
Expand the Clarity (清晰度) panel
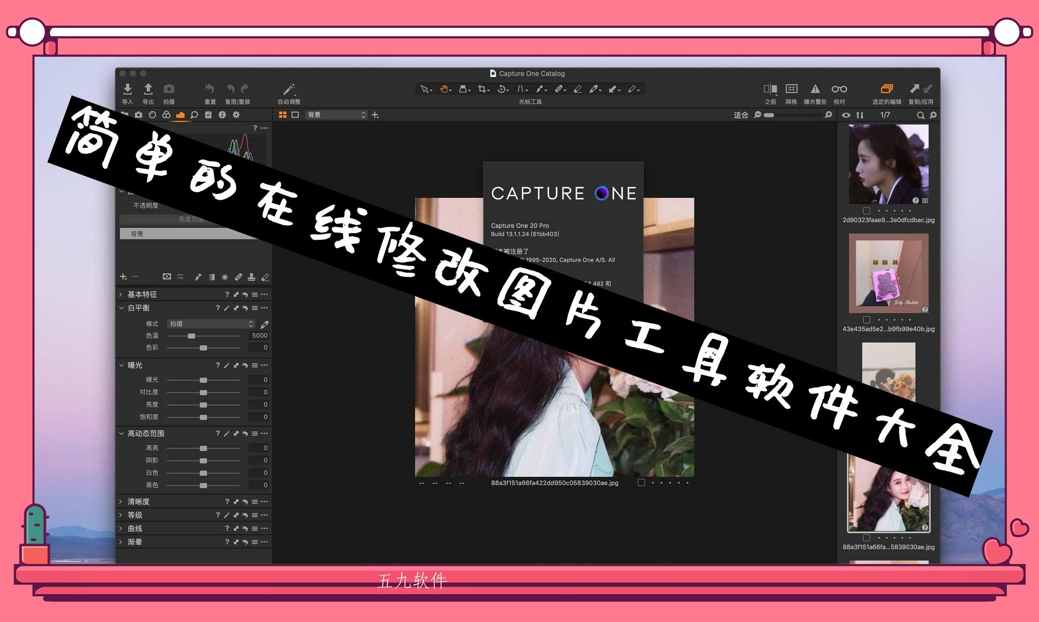coord(121,502)
